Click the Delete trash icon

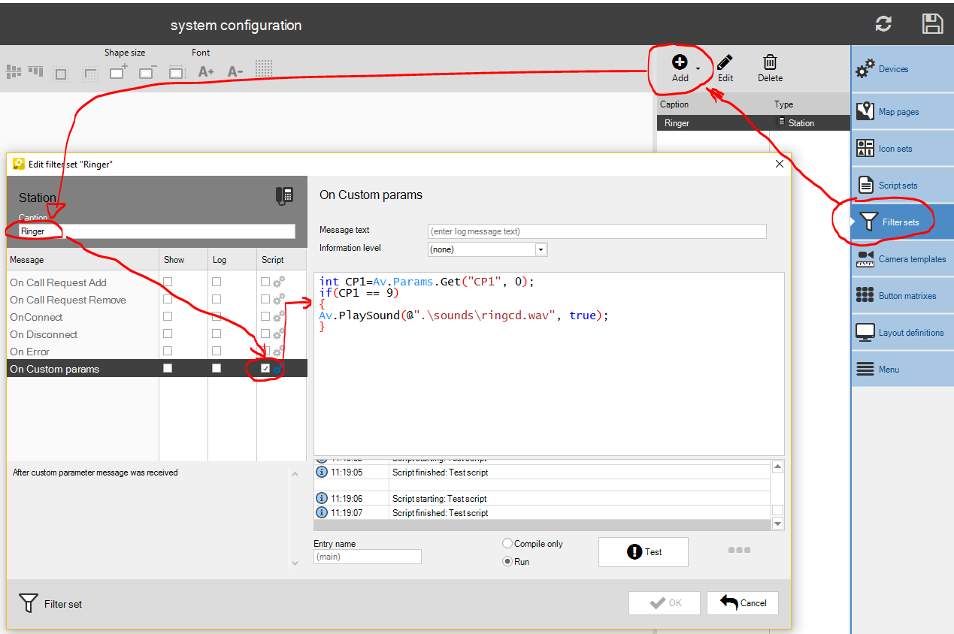pos(770,63)
